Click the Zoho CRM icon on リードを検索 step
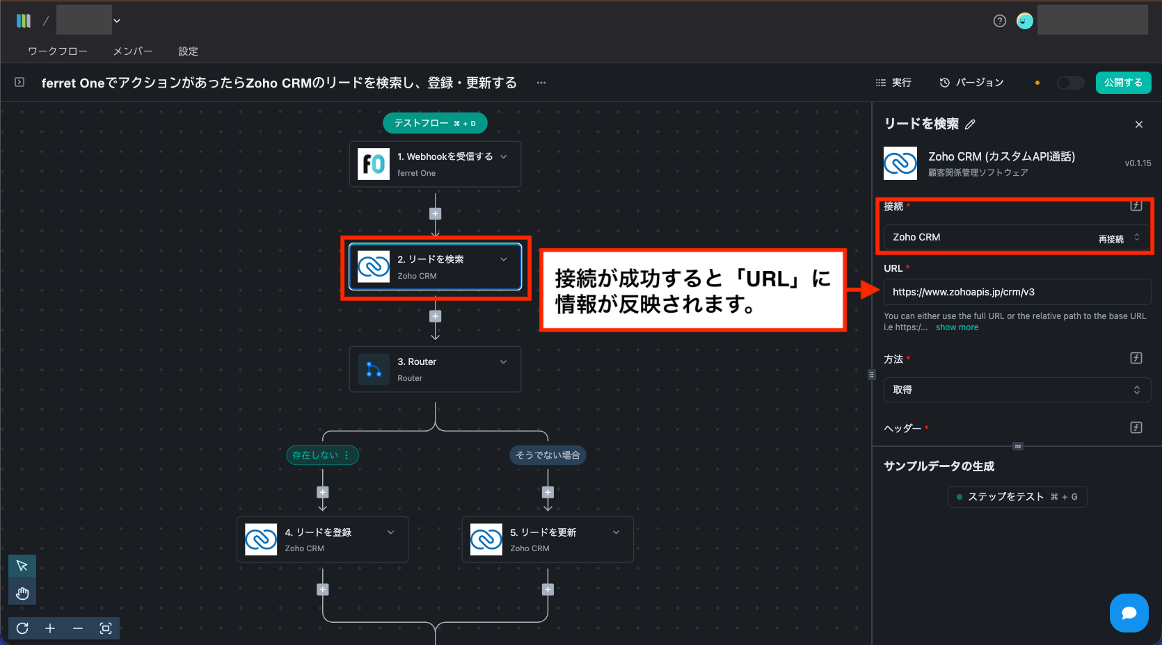 [374, 267]
